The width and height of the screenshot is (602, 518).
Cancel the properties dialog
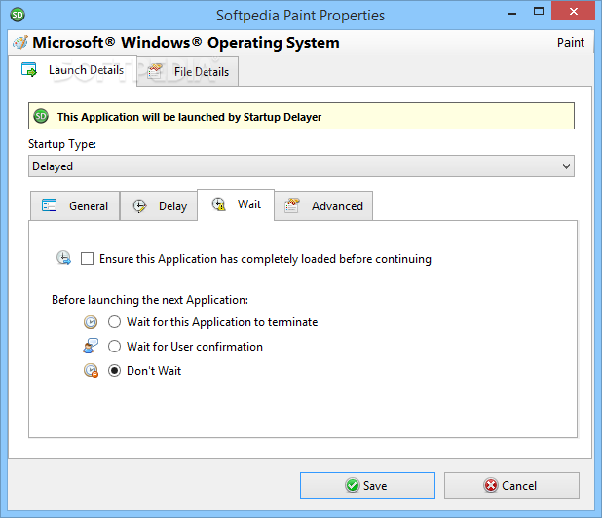[x=511, y=486]
